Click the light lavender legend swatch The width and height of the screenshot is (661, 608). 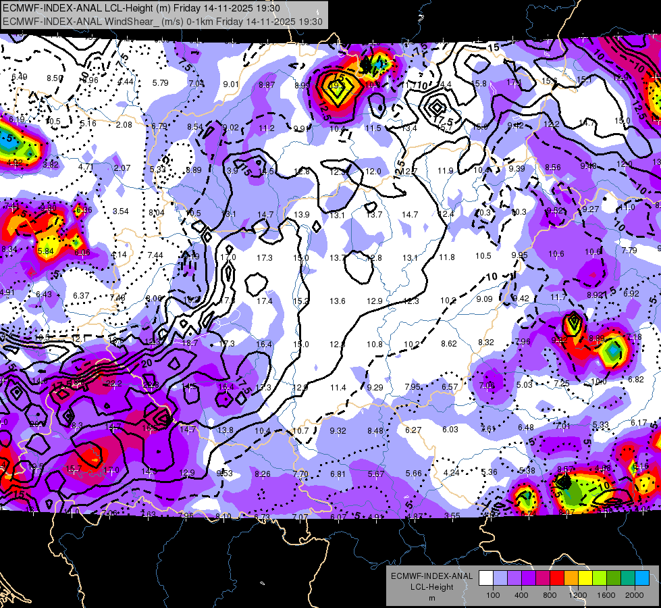coord(500,578)
